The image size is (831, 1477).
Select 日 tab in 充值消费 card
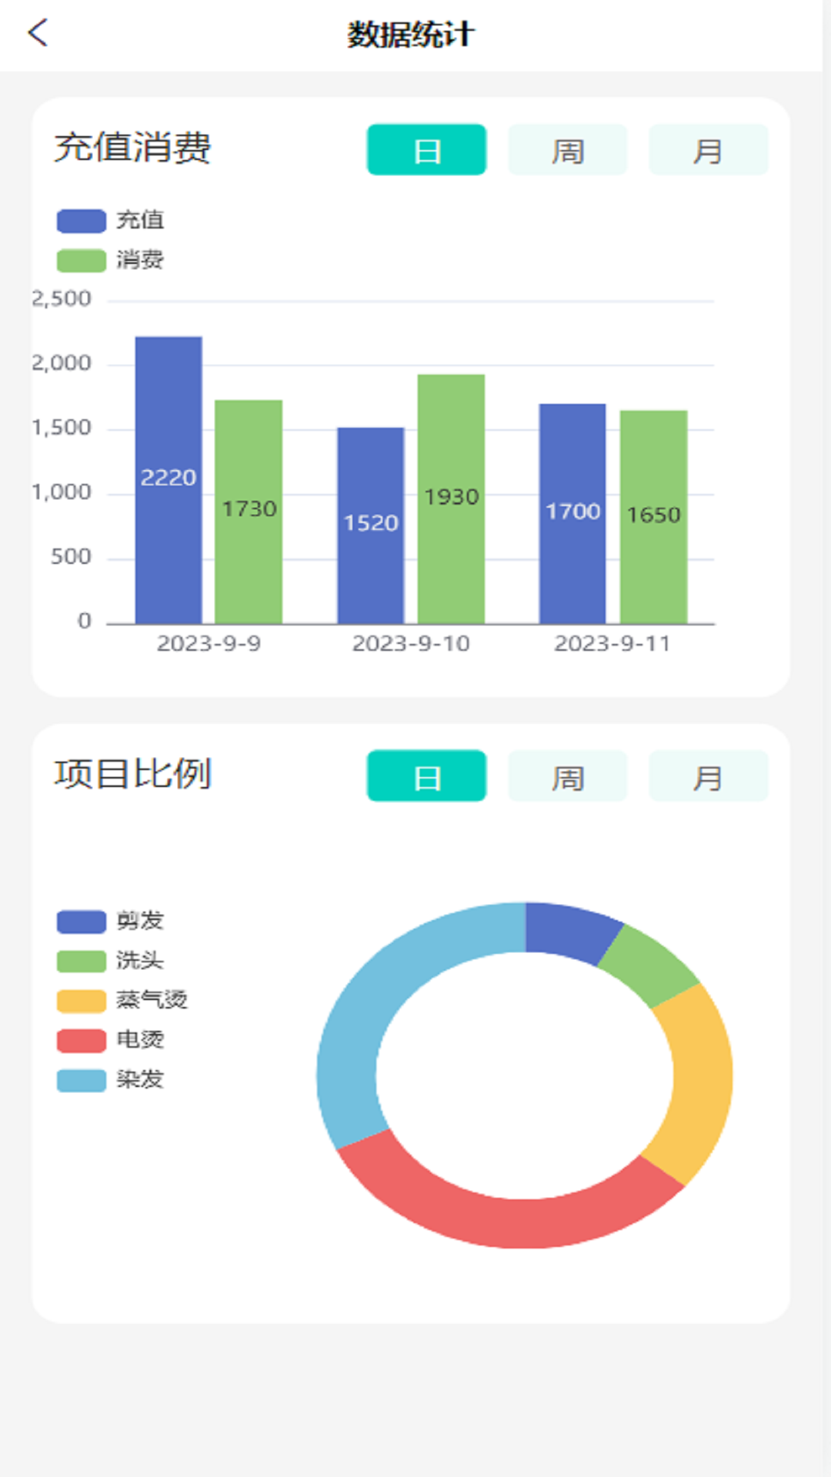426,150
